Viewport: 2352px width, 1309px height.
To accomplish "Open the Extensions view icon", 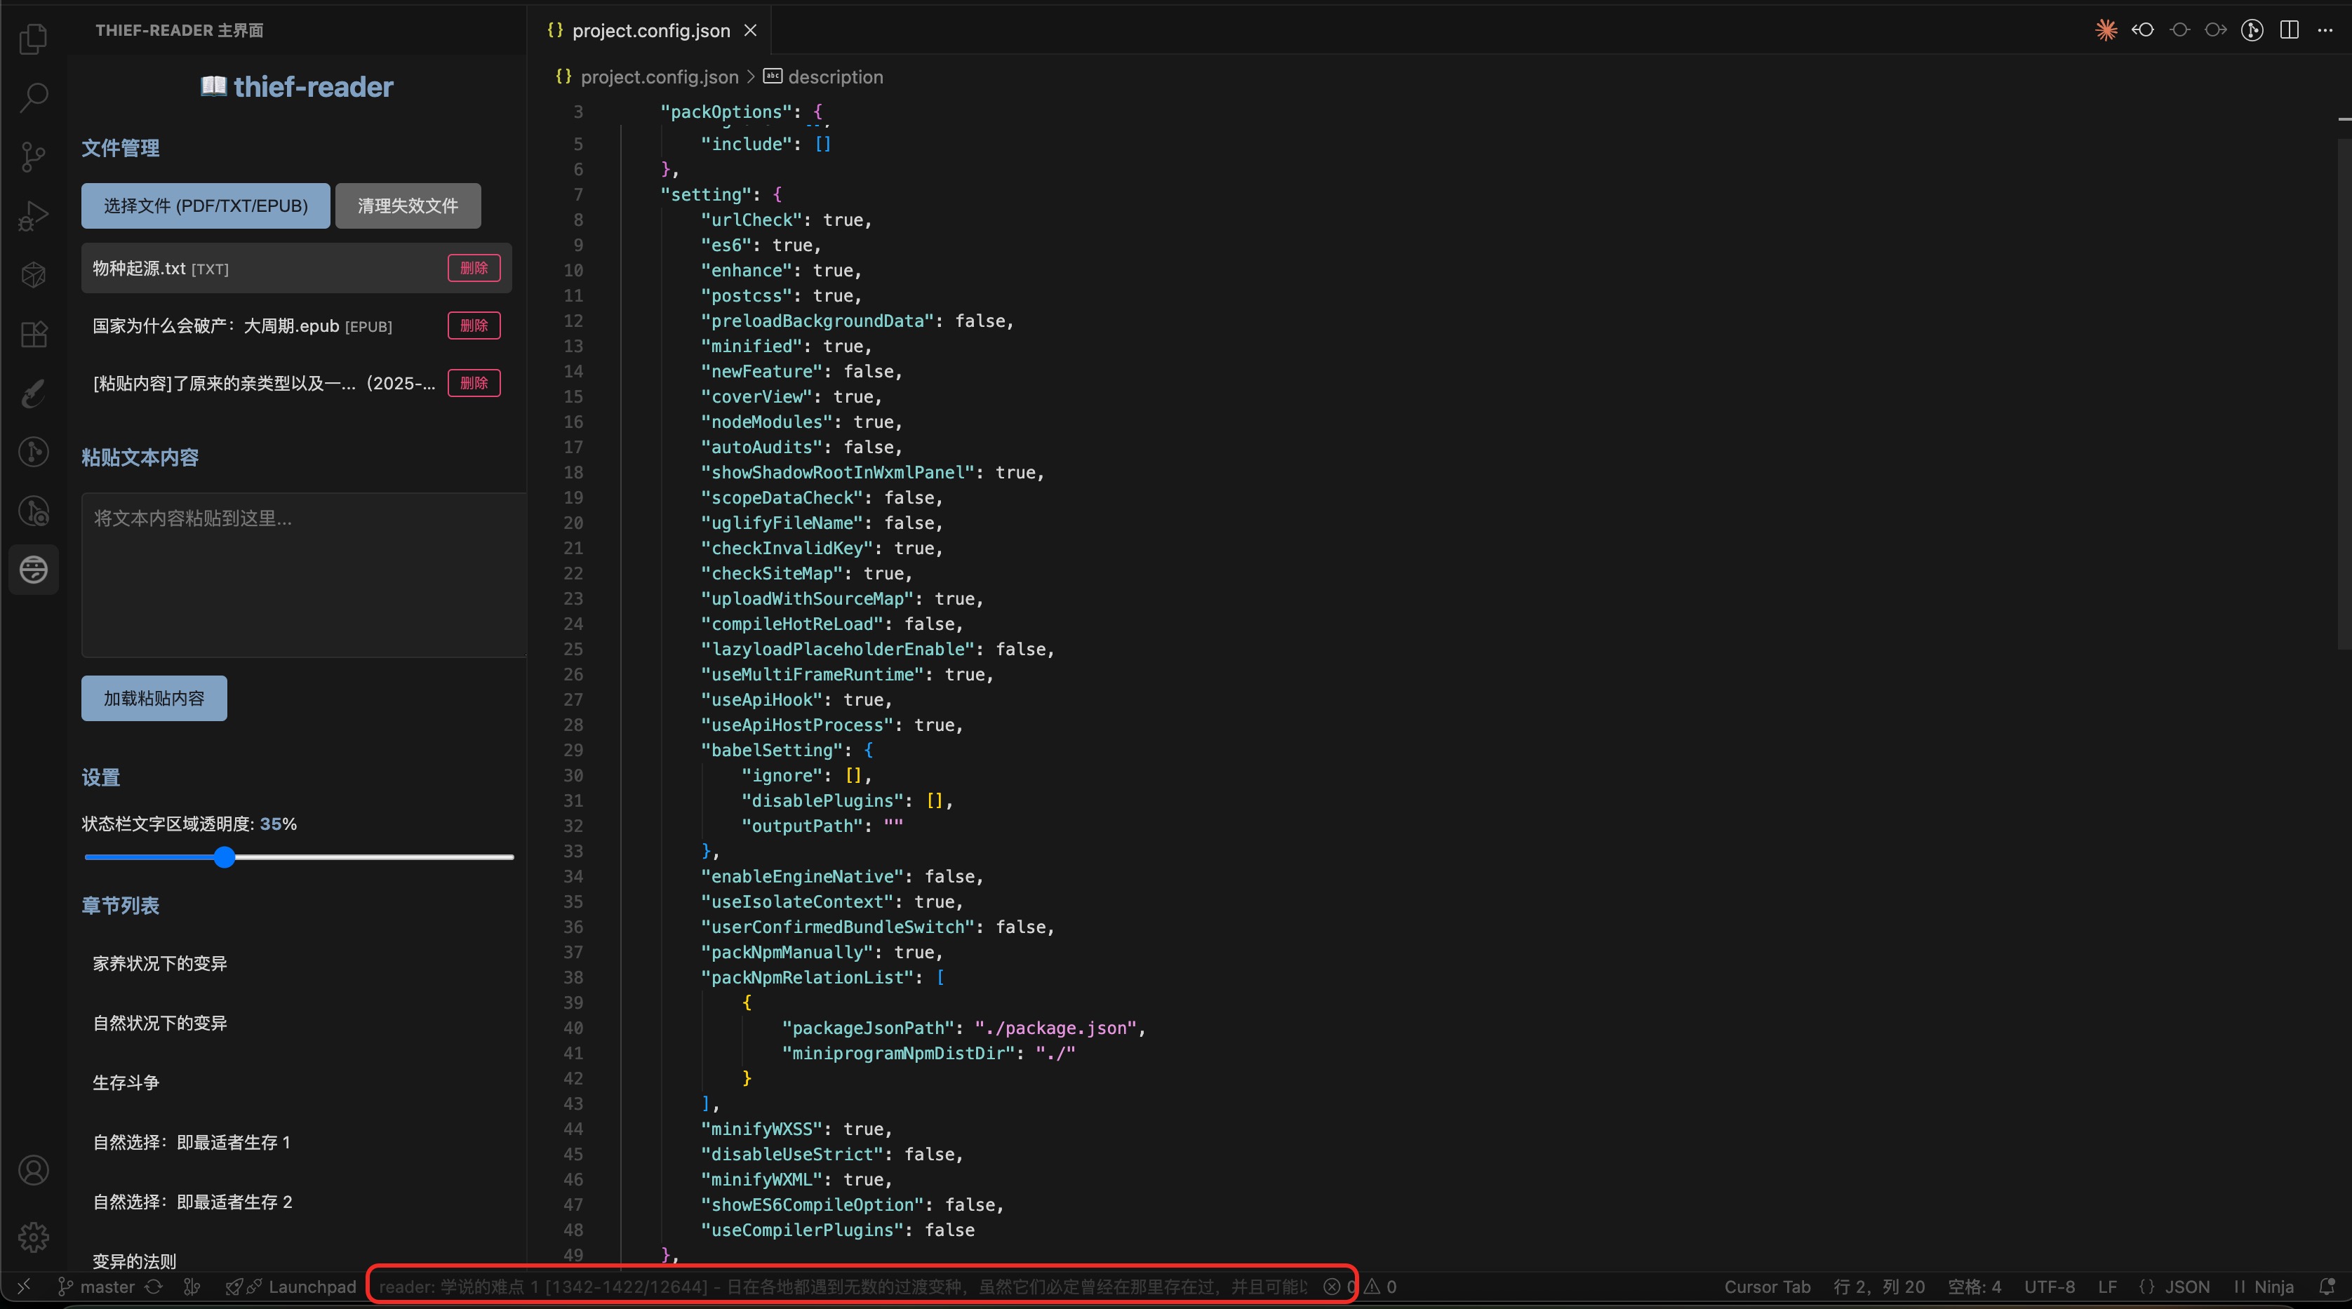I will (34, 334).
